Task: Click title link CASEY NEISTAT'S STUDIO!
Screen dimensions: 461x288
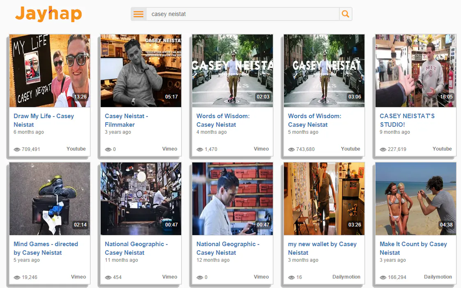Action: (x=407, y=120)
